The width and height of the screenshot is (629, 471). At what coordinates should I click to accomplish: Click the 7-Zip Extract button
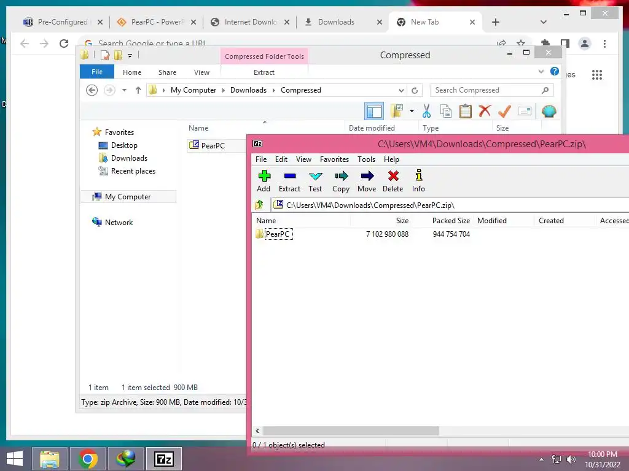point(290,181)
